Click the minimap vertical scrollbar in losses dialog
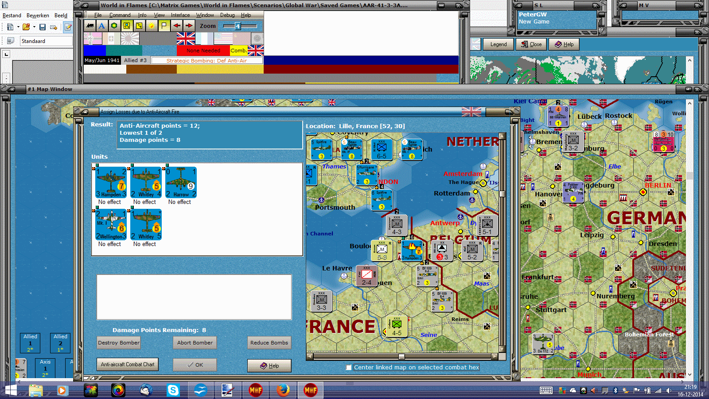Screen dimensions: 709x399 point(502,243)
